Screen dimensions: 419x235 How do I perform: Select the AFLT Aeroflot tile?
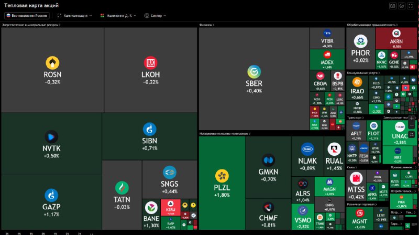click(x=356, y=131)
